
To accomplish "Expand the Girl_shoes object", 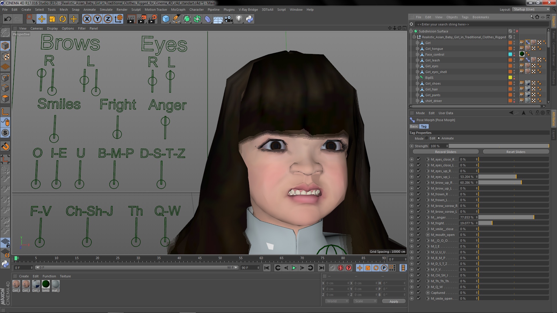I will [417, 83].
